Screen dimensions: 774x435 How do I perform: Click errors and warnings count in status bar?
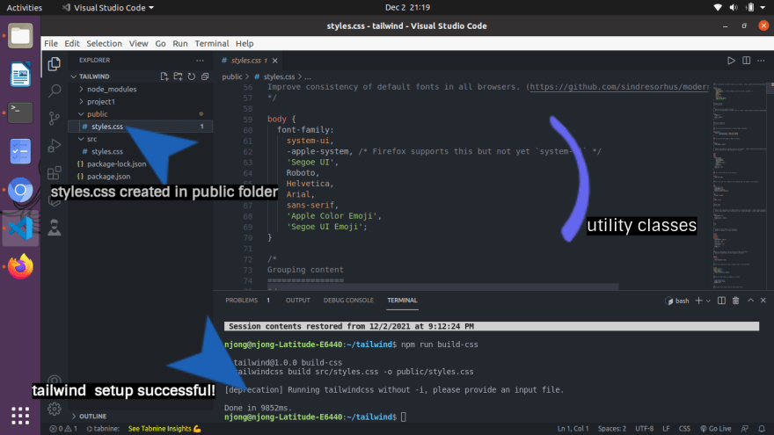(63, 429)
